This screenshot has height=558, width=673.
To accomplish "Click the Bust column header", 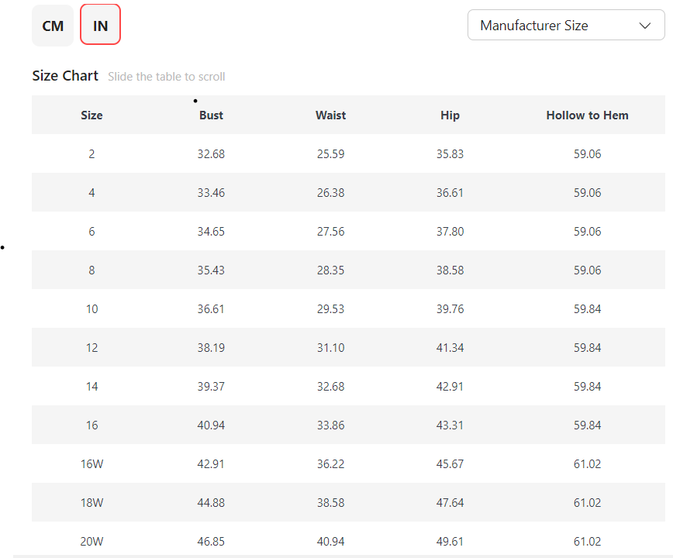I will pos(211,115).
